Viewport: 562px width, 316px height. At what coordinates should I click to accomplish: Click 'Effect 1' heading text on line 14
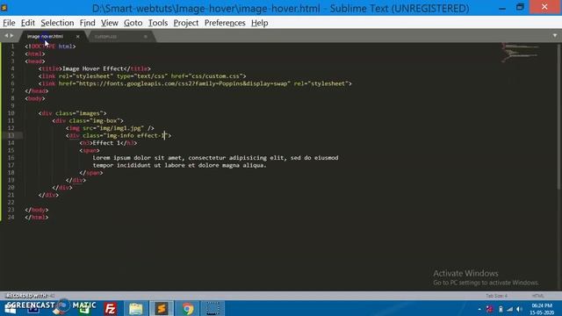point(106,143)
